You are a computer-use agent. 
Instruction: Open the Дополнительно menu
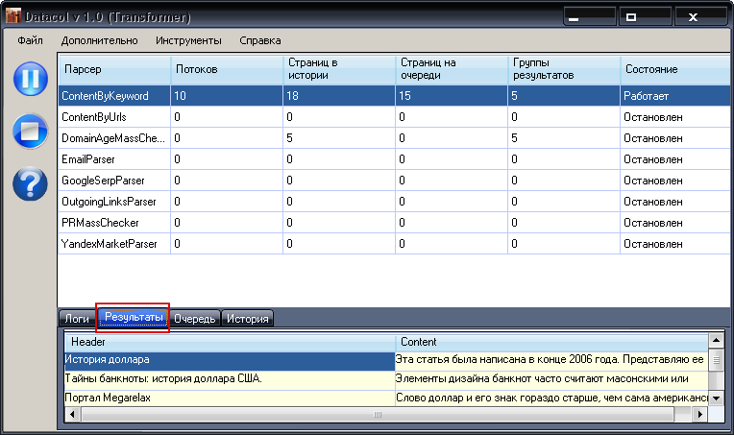[x=99, y=40]
